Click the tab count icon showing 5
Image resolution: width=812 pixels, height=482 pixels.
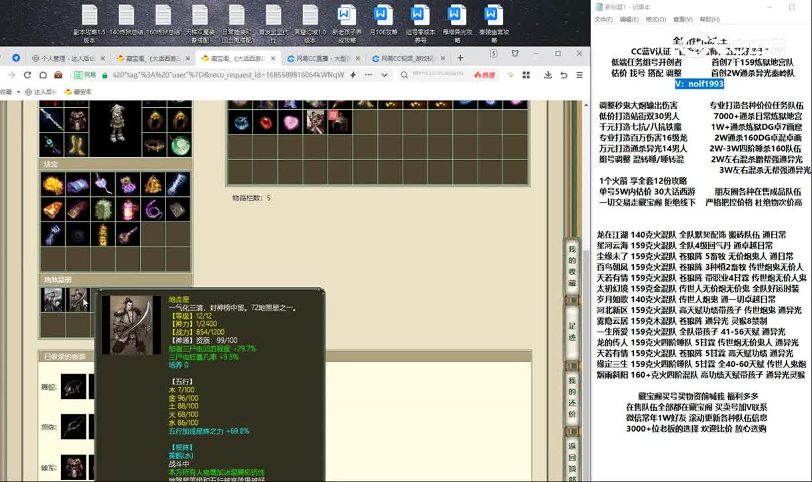click(494, 54)
